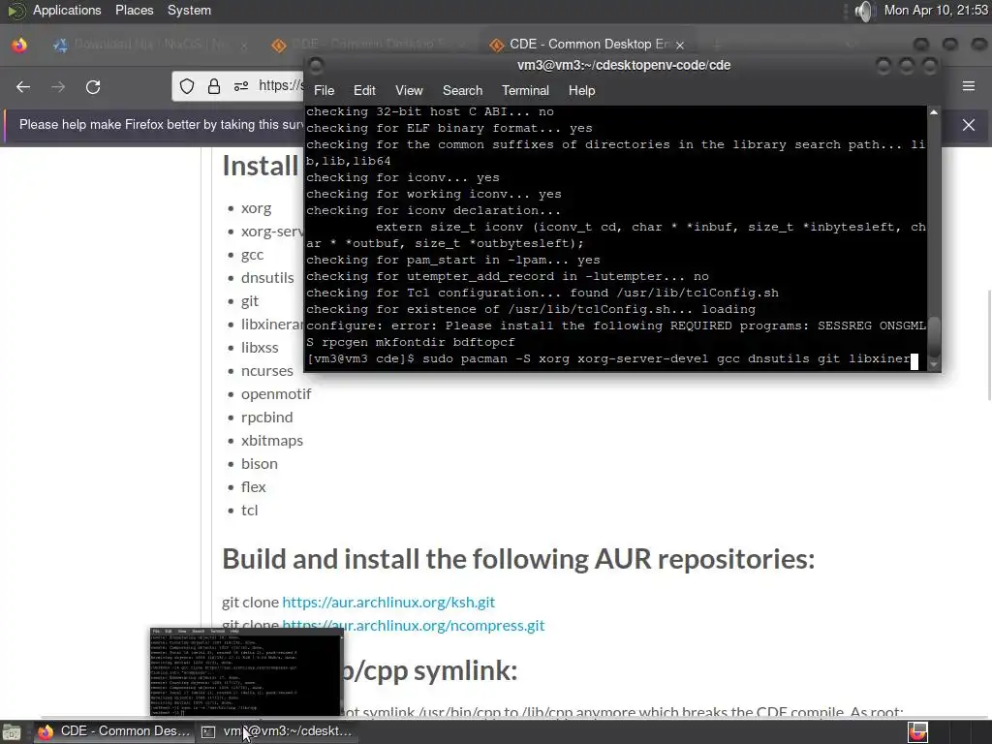Click the 'ncurses' list item text

coord(267,371)
